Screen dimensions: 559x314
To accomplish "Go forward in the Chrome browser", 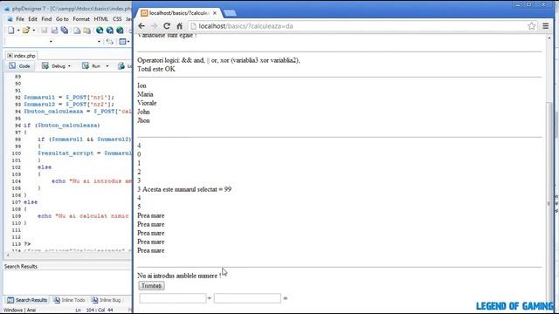I will (x=154, y=26).
